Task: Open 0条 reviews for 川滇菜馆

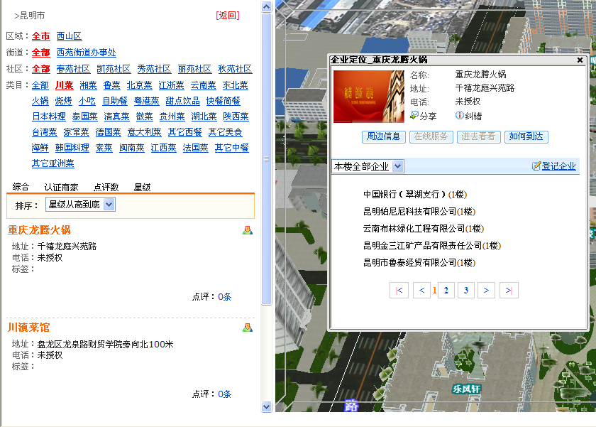Action: 225,394
